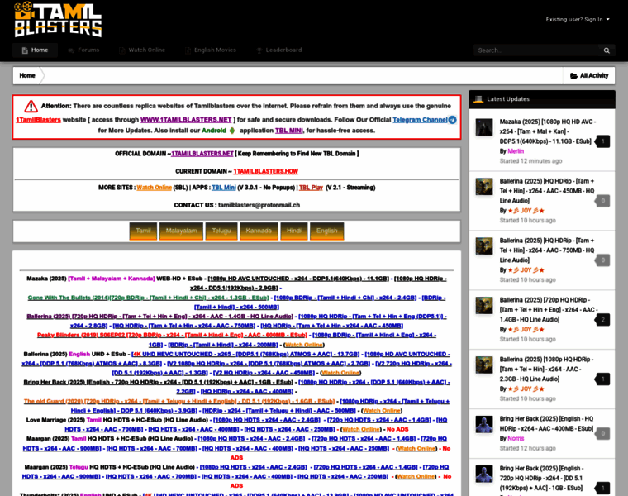This screenshot has height=496, width=628.
Task: Open official domain 1TAMILBLASTERS.NET link
Action: 202,154
